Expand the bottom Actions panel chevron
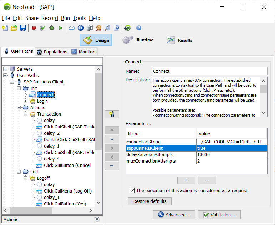This screenshot has height=225, width=275. (97, 219)
